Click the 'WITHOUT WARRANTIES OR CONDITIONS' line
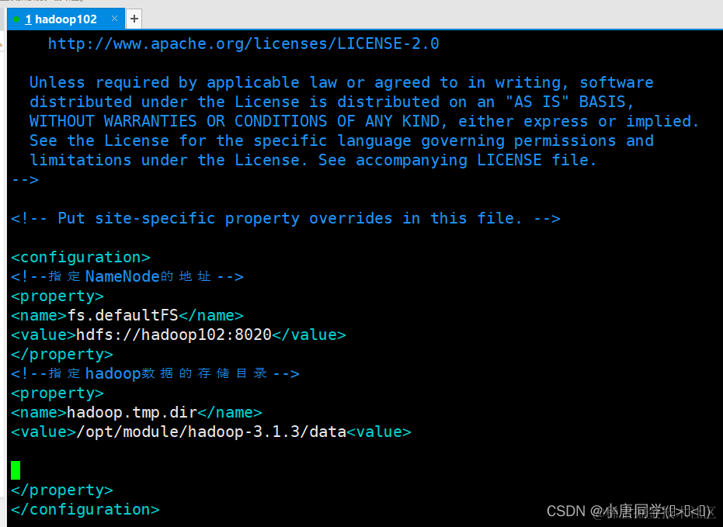 (x=364, y=121)
